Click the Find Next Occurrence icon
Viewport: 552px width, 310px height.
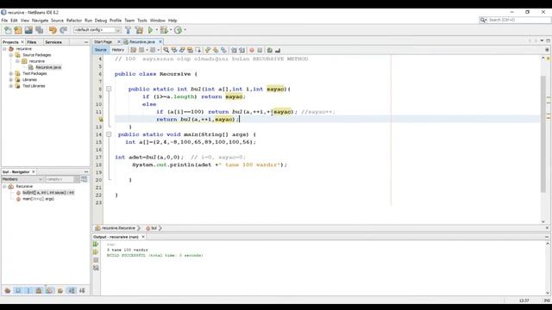tap(182, 50)
